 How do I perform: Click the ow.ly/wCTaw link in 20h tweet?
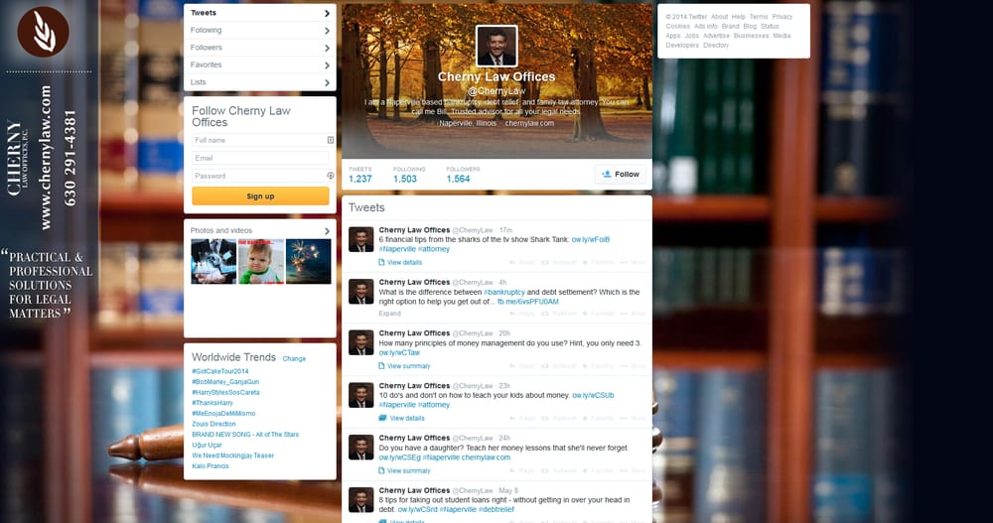click(399, 352)
